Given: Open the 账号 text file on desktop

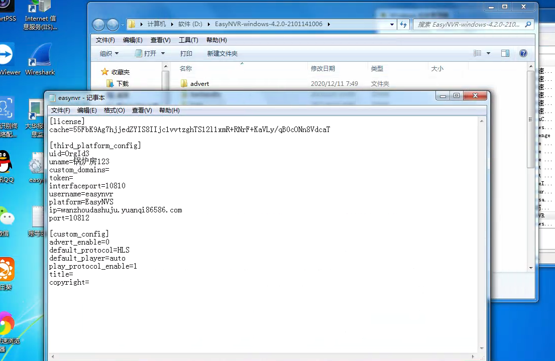Looking at the screenshot, I should pyautogui.click(x=36, y=221).
